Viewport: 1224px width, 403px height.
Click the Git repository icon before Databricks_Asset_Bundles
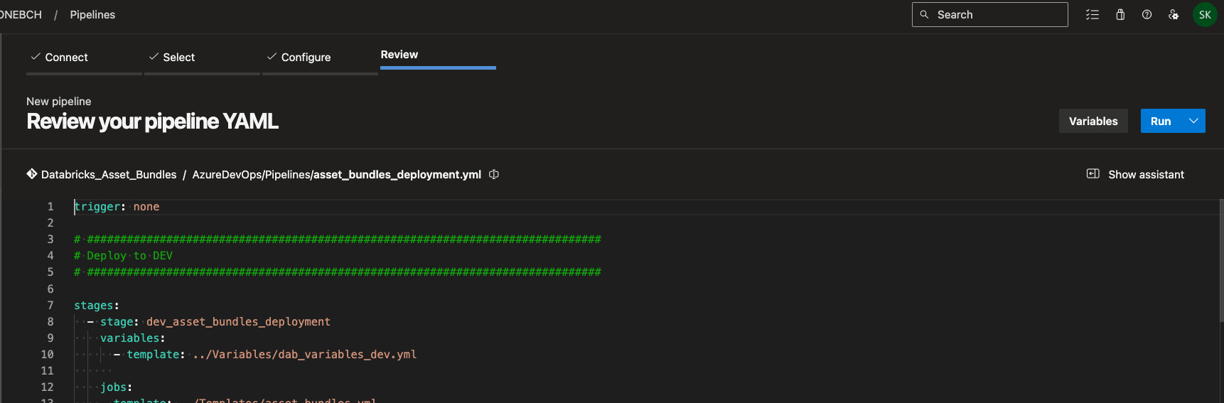tap(32, 174)
